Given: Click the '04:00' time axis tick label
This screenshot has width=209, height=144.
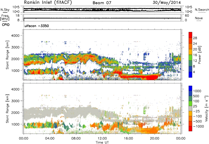Looking at the screenshot, I should coord(50,139).
